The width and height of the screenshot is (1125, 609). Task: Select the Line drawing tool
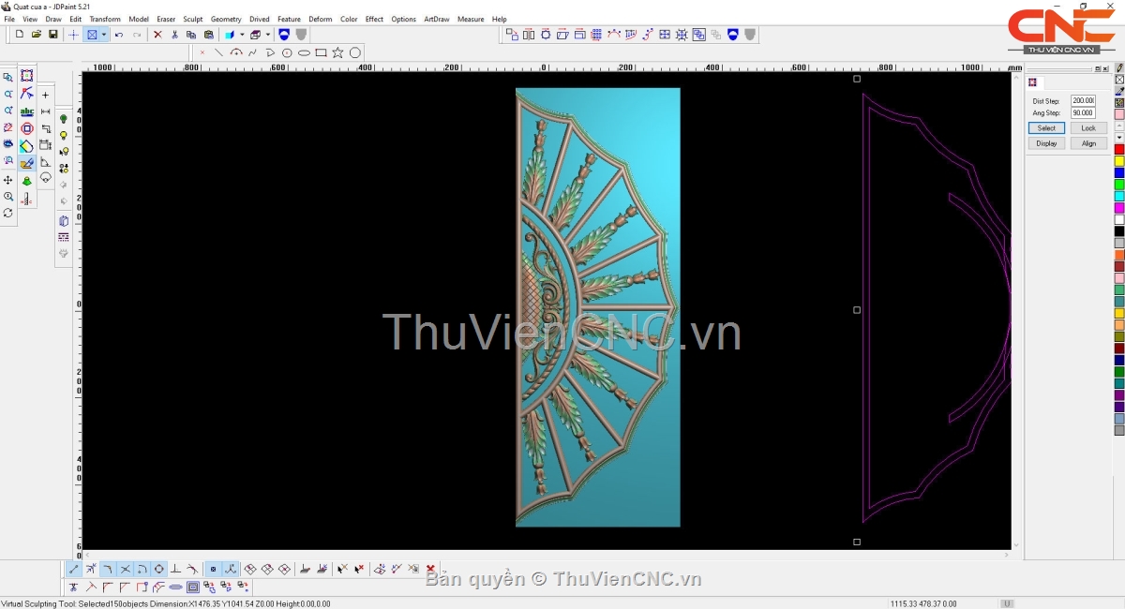(x=218, y=52)
